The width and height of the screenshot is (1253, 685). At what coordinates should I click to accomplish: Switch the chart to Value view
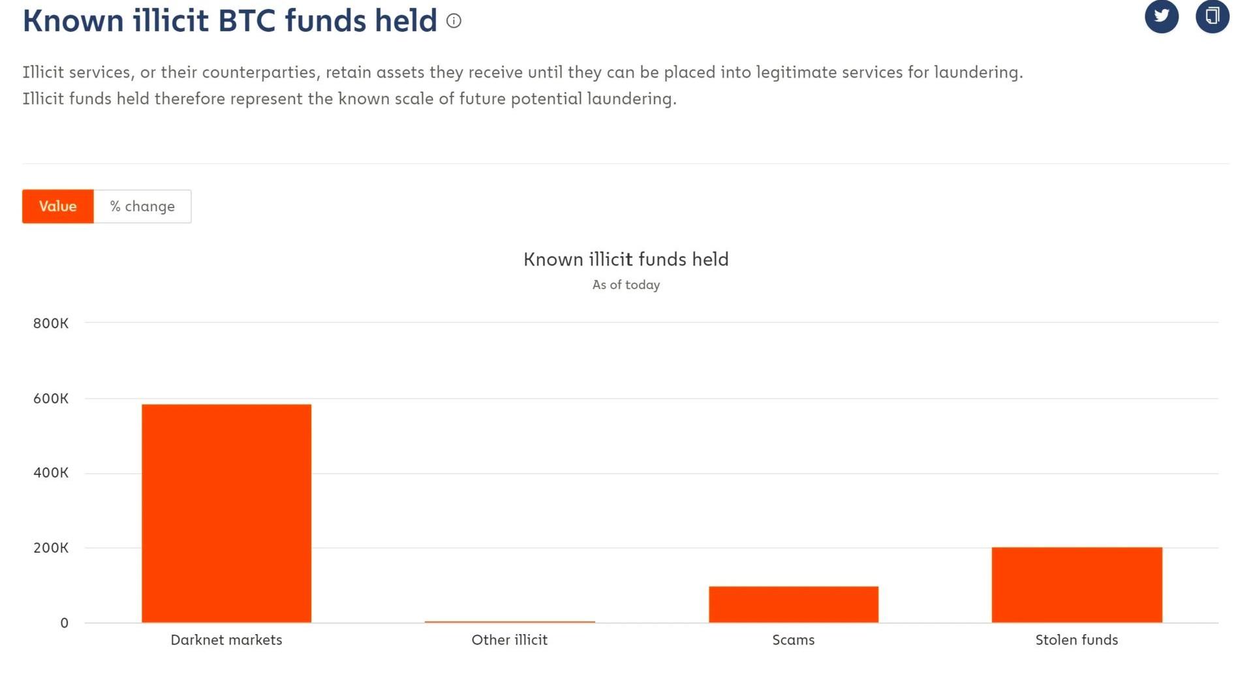click(x=58, y=206)
